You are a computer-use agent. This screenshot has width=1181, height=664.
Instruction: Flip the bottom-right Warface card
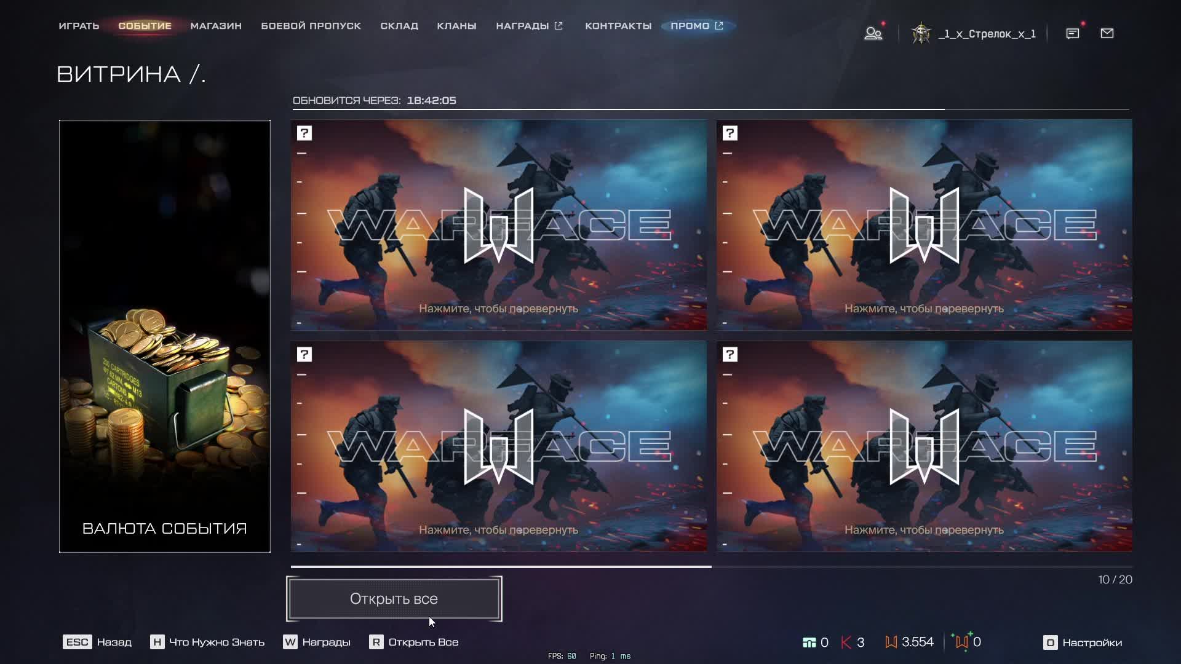click(x=924, y=446)
